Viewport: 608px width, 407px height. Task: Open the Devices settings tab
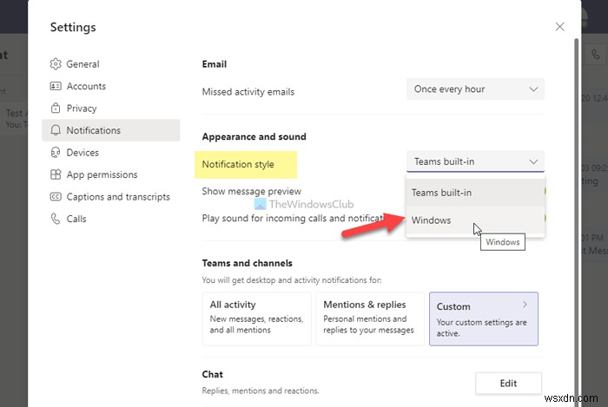point(111,153)
